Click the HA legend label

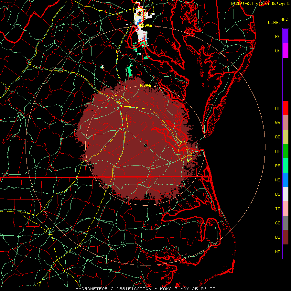tap(278, 108)
